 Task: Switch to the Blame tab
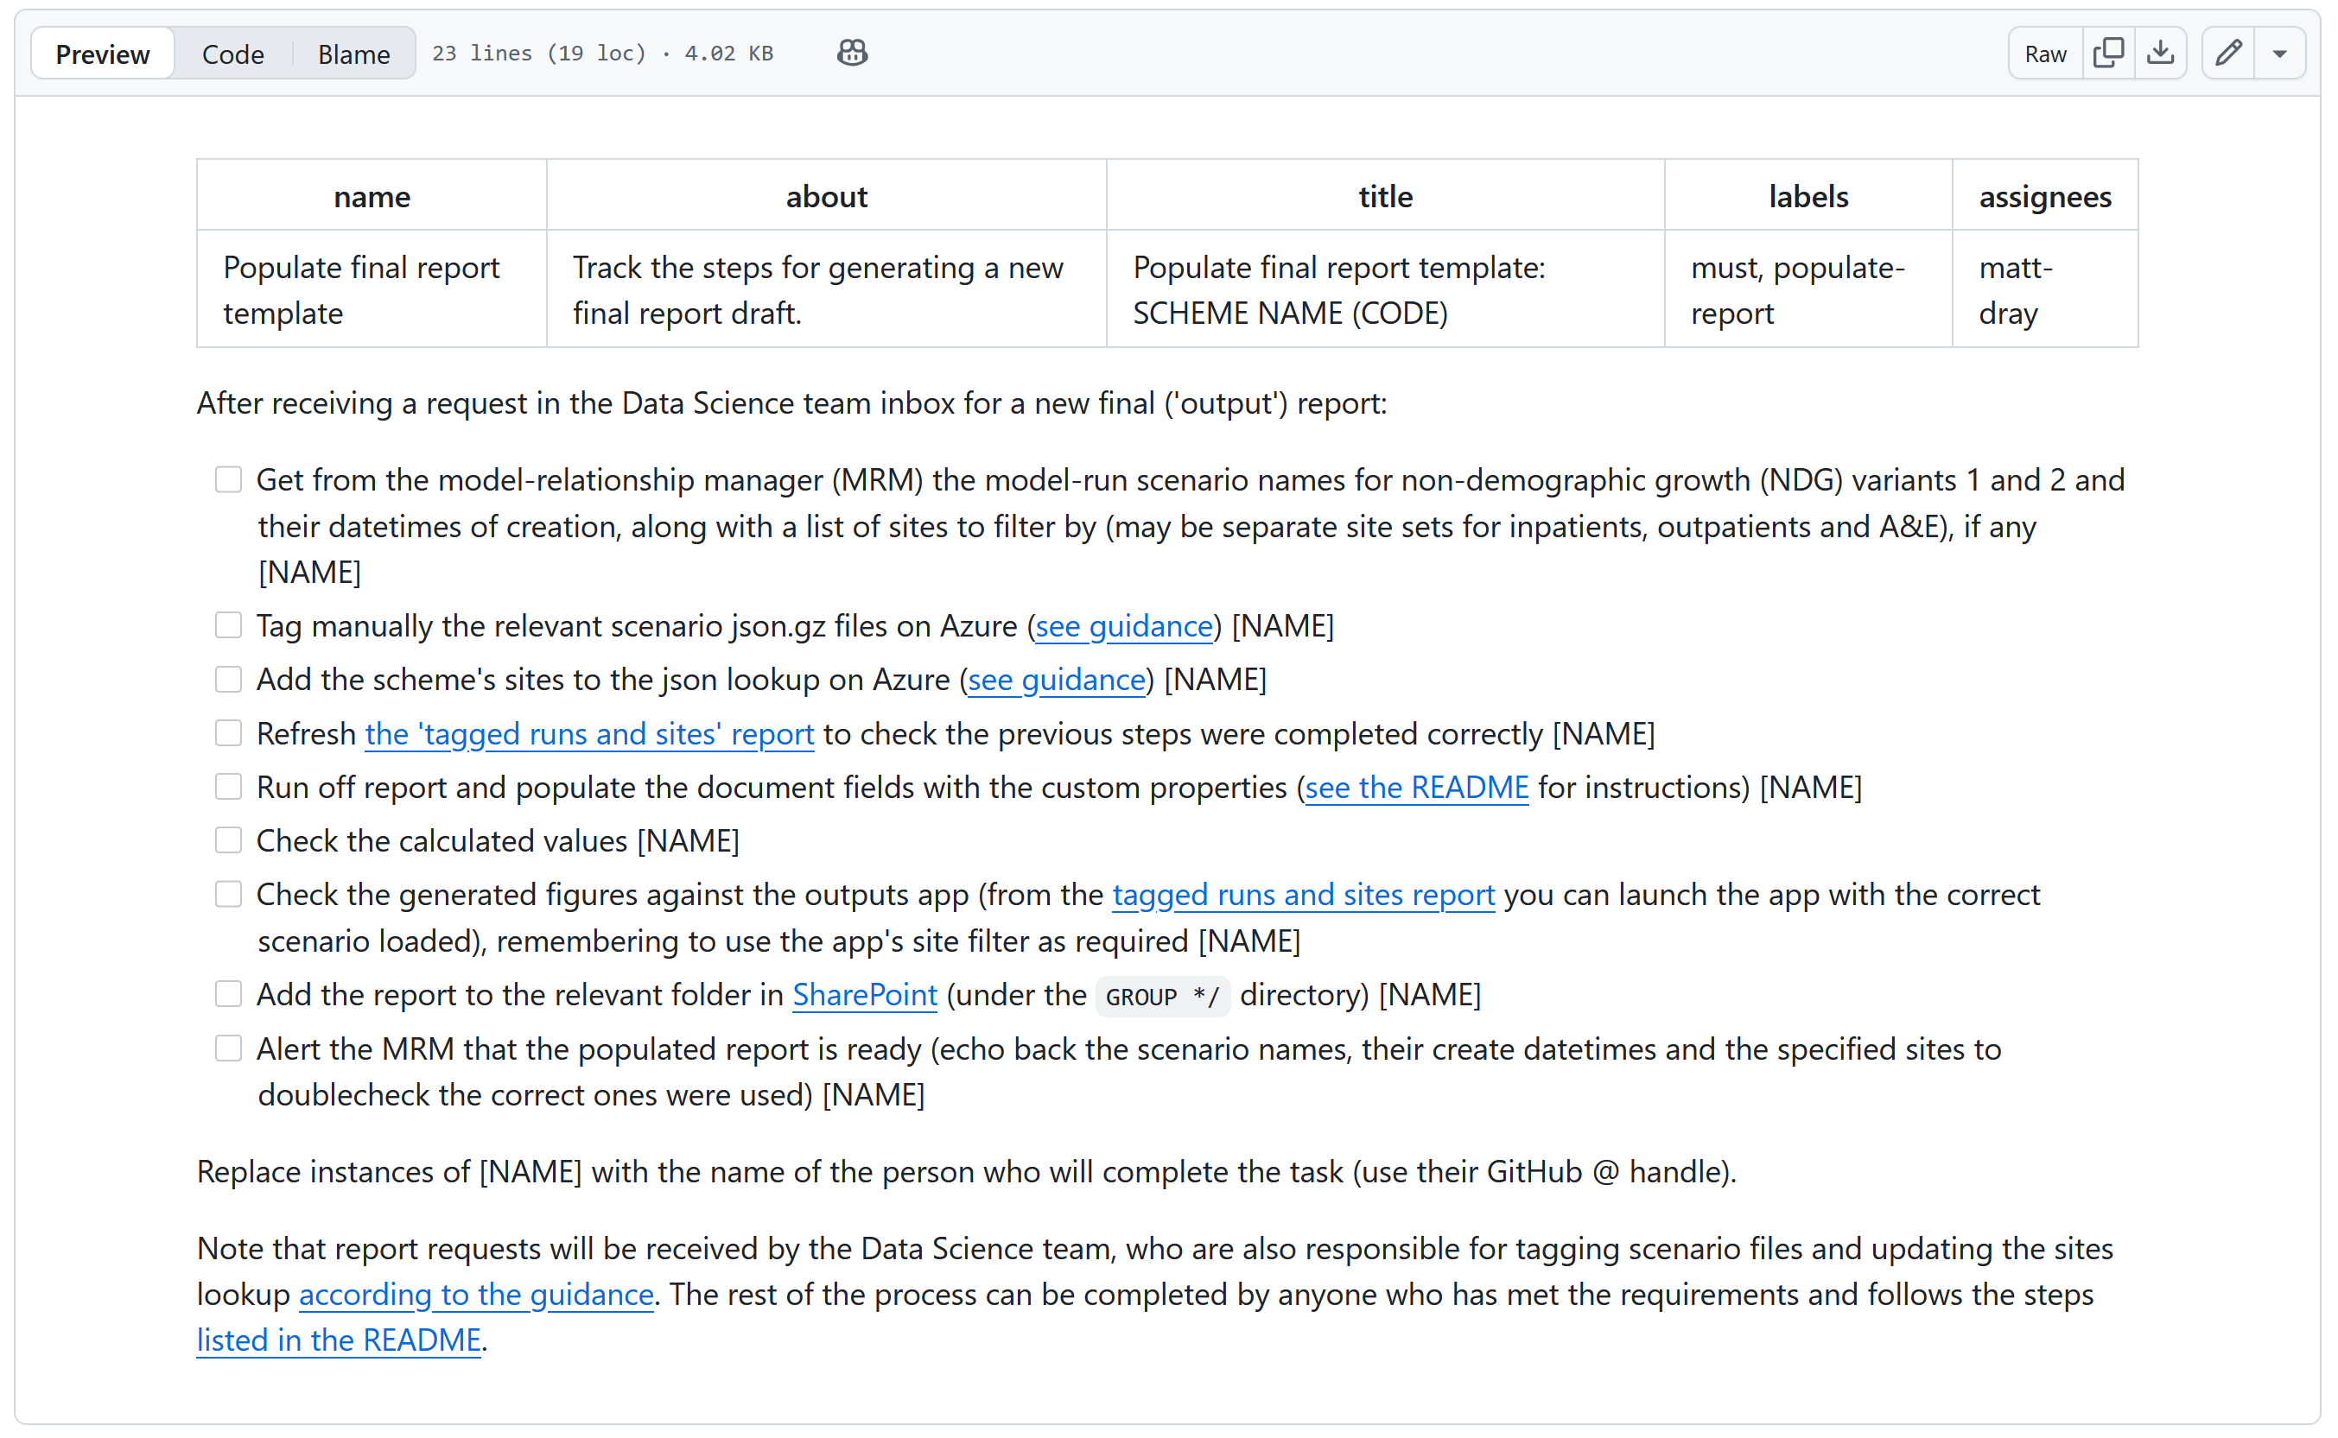coord(353,54)
